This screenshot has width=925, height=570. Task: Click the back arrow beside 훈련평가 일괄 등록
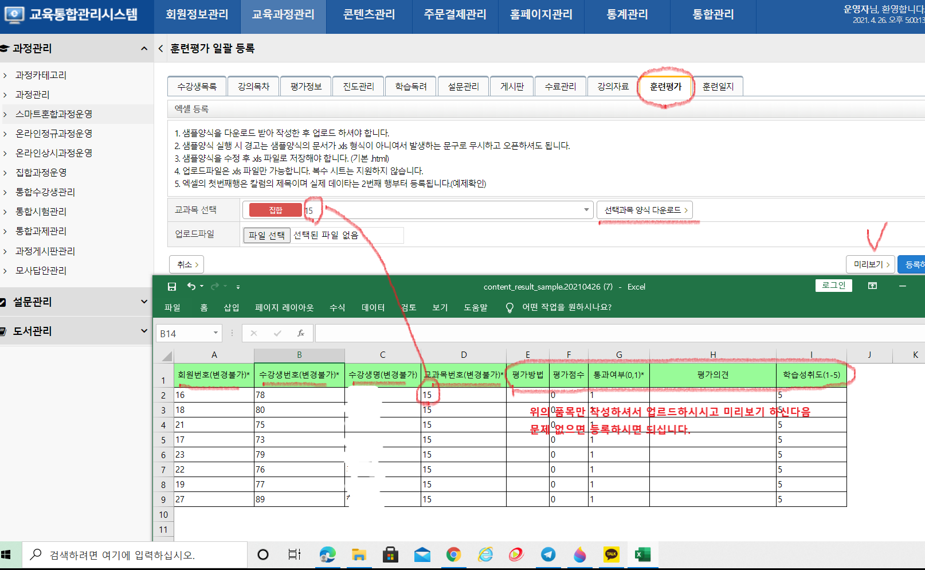(x=160, y=49)
